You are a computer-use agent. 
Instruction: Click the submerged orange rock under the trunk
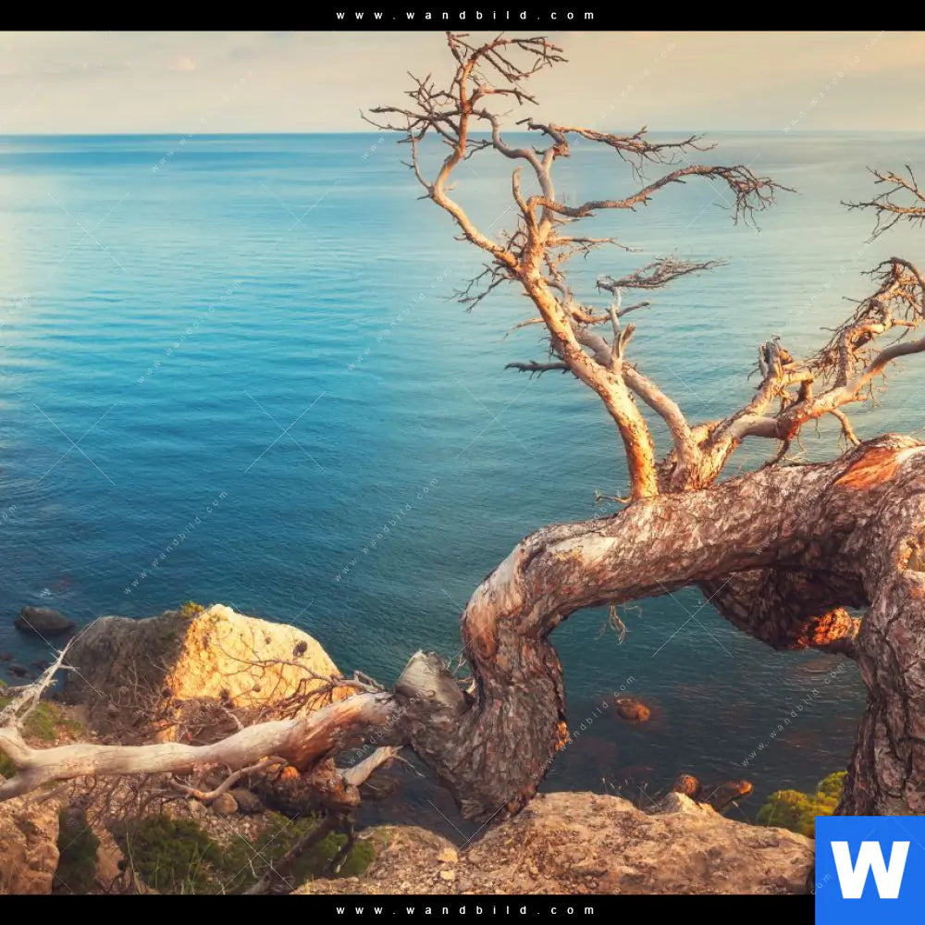[633, 709]
